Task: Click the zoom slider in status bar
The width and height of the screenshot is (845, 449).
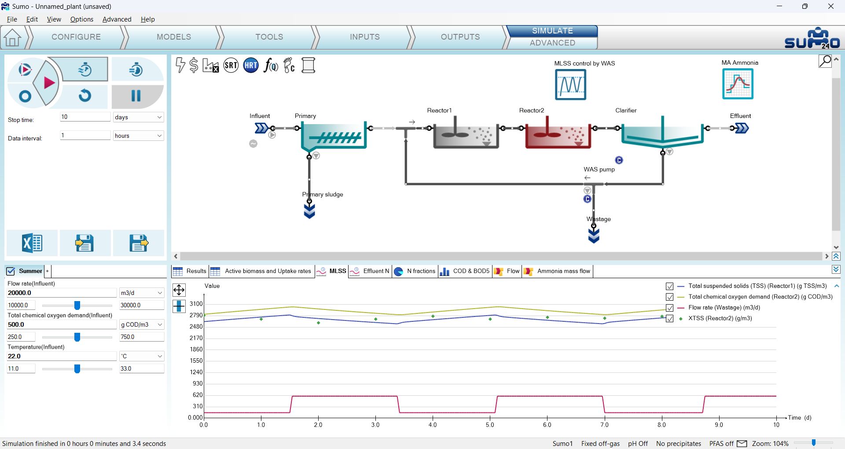Action: click(x=814, y=443)
